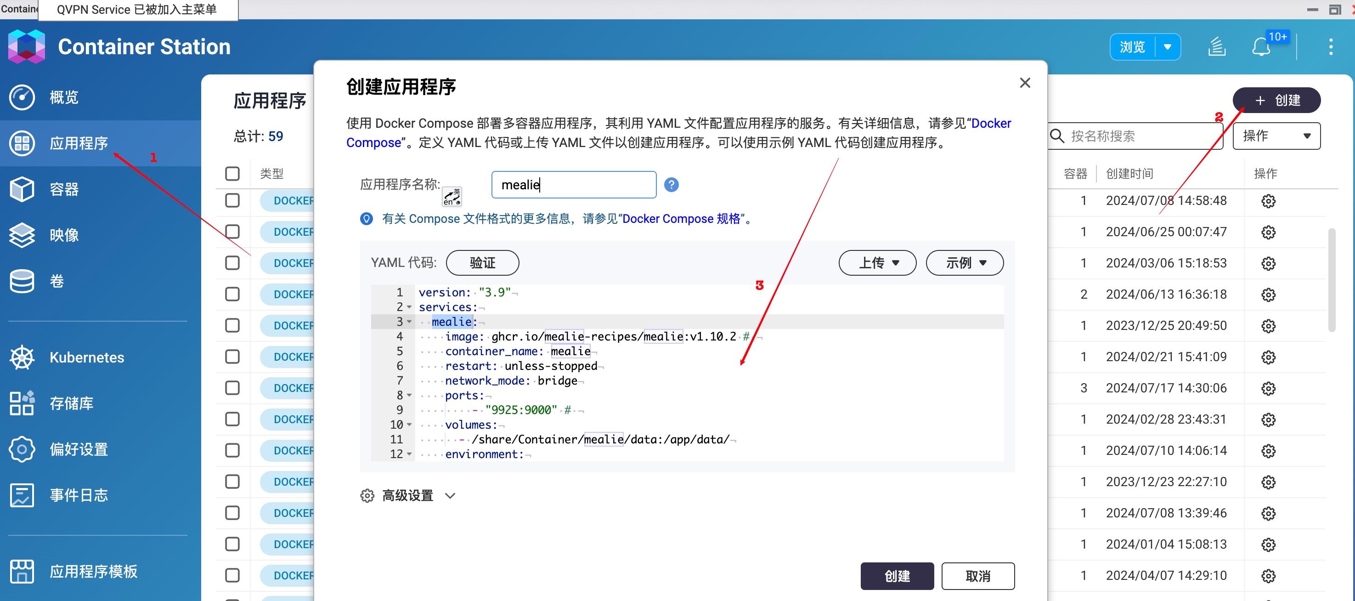Viewport: 1355px width, 601px height.
Task: Click the 验证 validate YAML button
Action: [x=482, y=263]
